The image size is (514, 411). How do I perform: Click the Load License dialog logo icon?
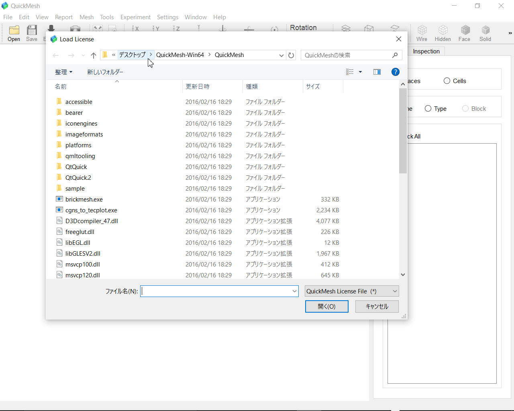(x=54, y=39)
